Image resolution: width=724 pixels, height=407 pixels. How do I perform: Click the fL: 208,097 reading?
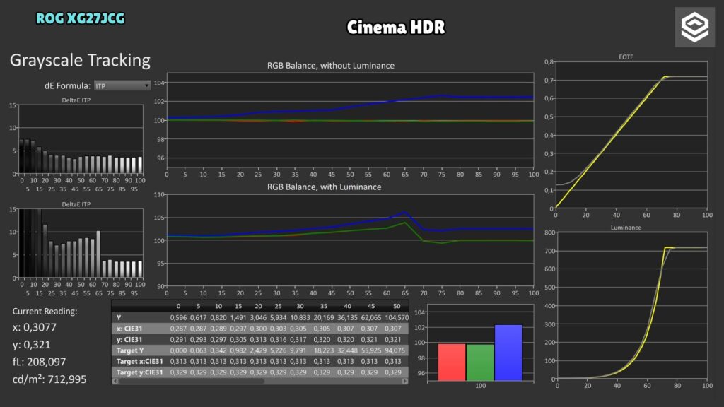pos(40,362)
